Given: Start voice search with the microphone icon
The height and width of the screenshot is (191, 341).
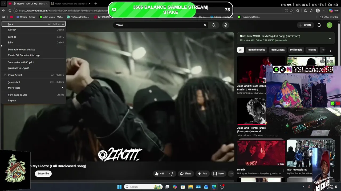Looking at the screenshot, I should (226, 25).
